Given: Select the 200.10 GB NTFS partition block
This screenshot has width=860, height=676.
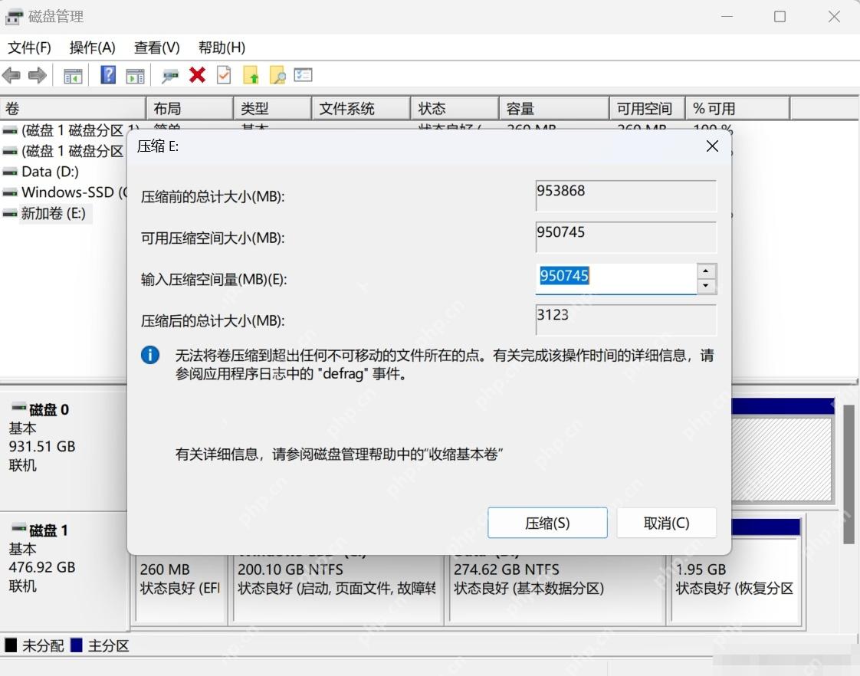Looking at the screenshot, I should 338,589.
